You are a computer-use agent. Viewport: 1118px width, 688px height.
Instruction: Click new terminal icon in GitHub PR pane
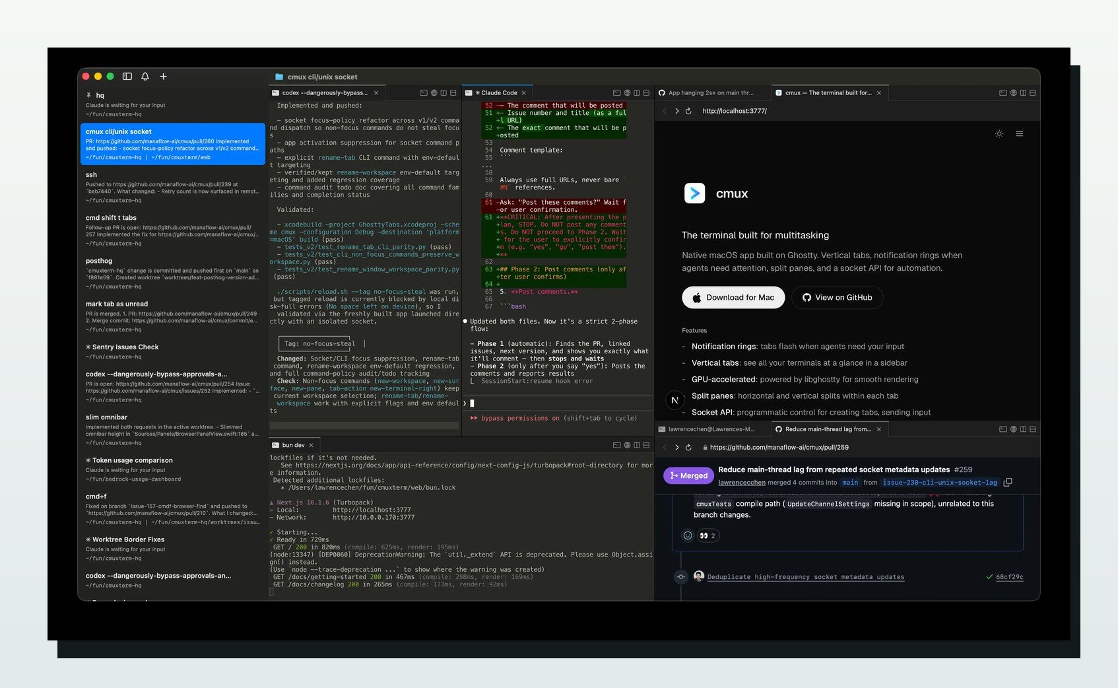[1003, 429]
